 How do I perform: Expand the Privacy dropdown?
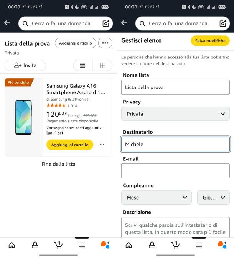(175, 114)
